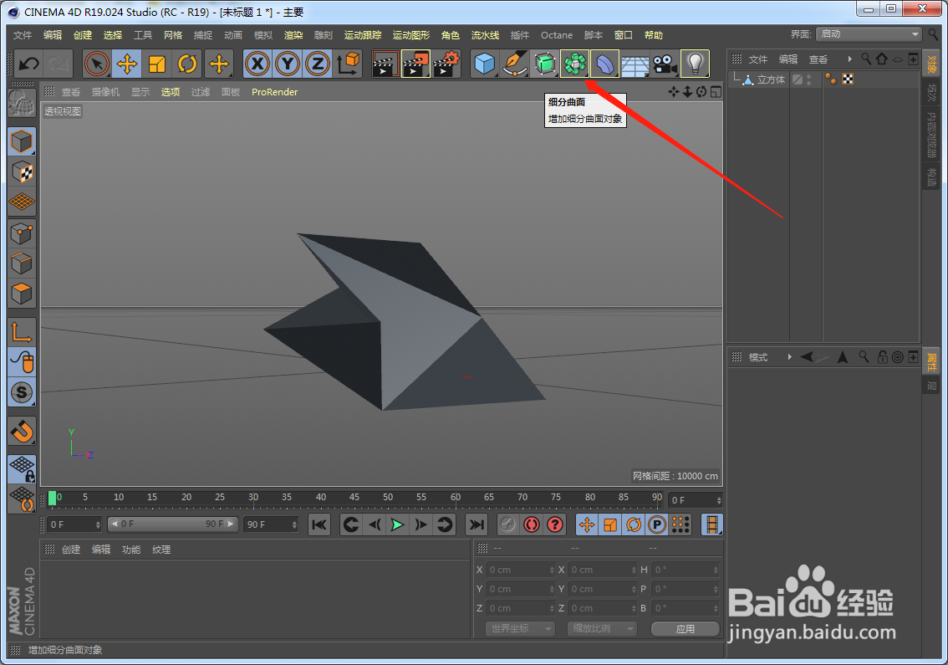Click Record Active Objects red button
Viewport: 948px width, 665px height.
[508, 524]
